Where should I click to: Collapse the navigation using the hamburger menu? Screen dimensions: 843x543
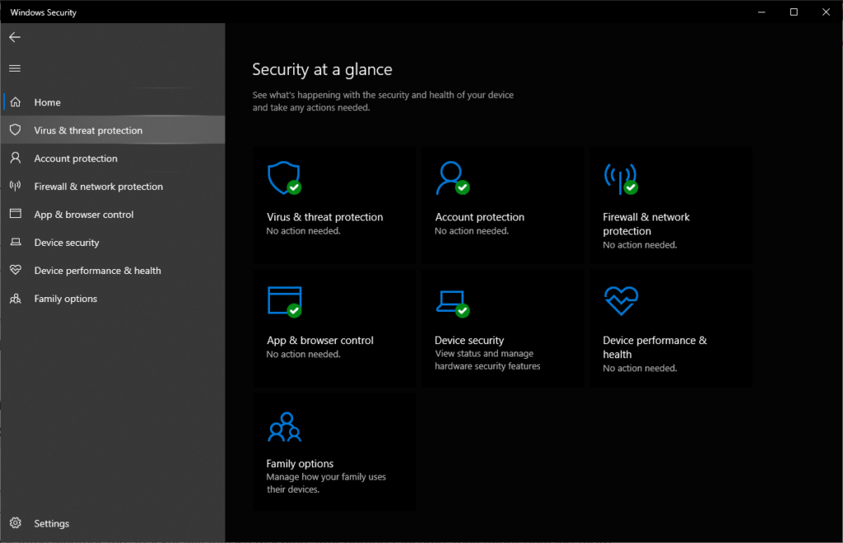click(14, 67)
